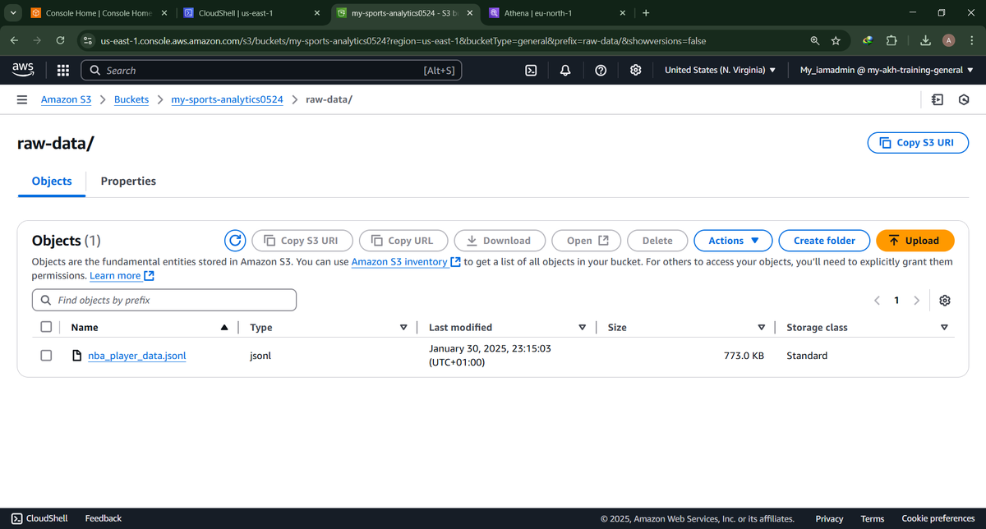Reload the browser page
986x529 pixels.
pyautogui.click(x=60, y=40)
